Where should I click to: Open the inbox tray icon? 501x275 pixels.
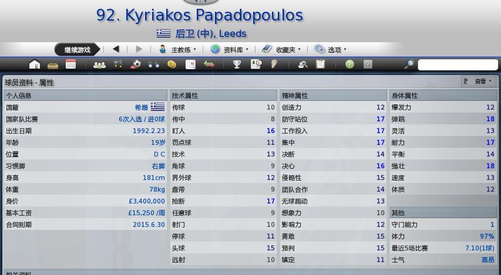click(53, 64)
